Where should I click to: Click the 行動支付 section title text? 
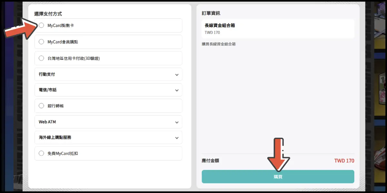(47, 74)
